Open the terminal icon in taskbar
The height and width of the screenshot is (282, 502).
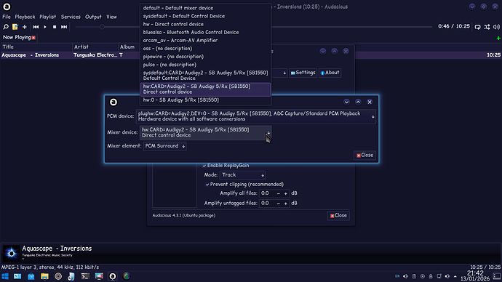tap(85, 276)
